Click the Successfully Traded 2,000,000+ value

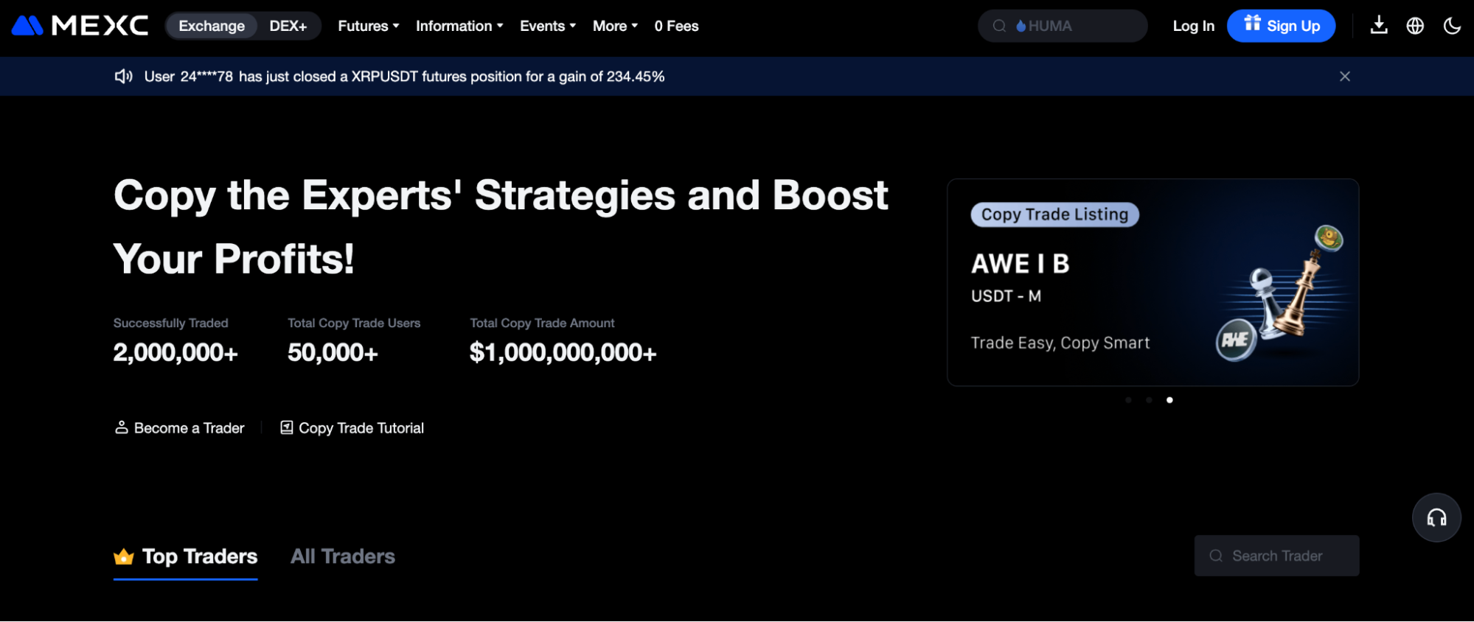pyautogui.click(x=175, y=353)
